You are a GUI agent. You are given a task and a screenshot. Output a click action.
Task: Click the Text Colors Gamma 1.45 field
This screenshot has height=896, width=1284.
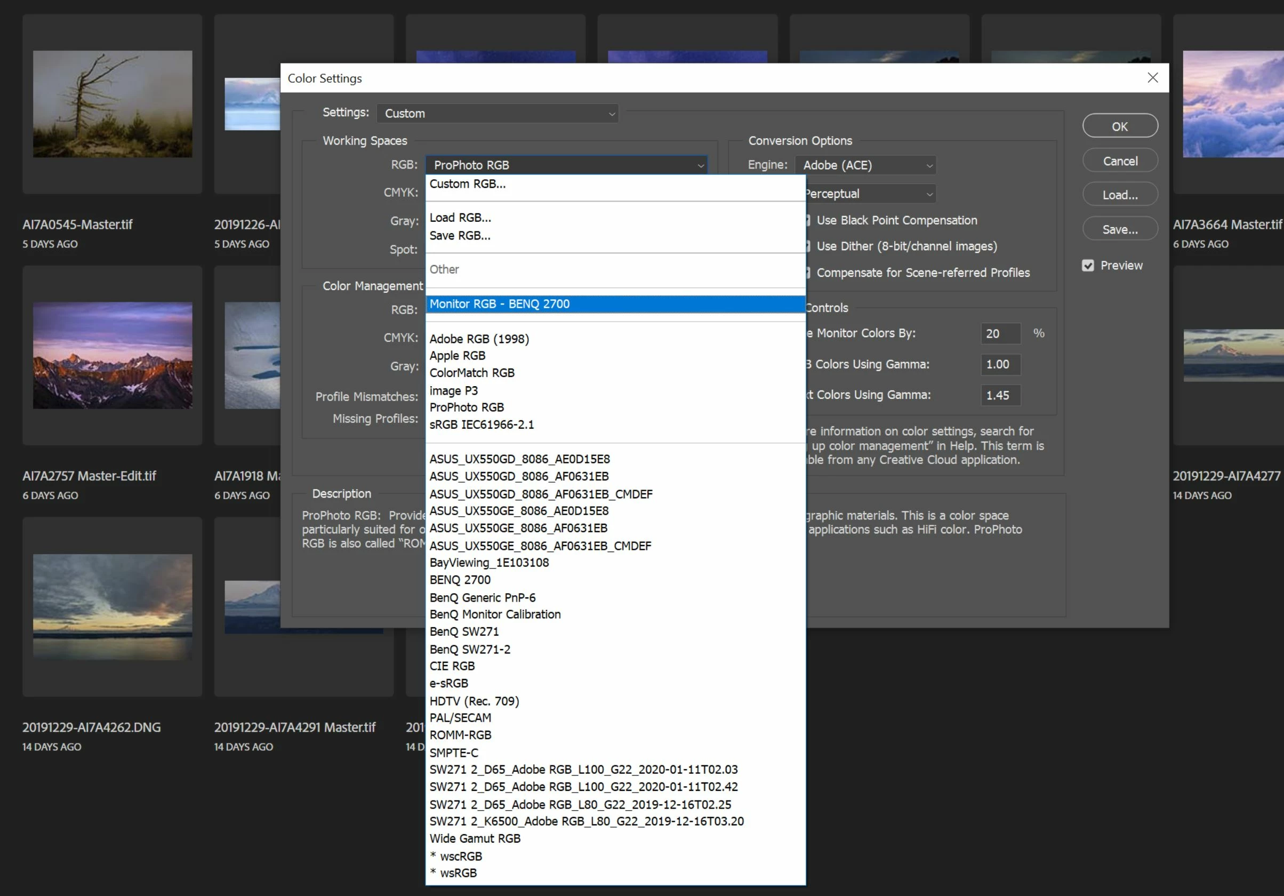point(1000,395)
